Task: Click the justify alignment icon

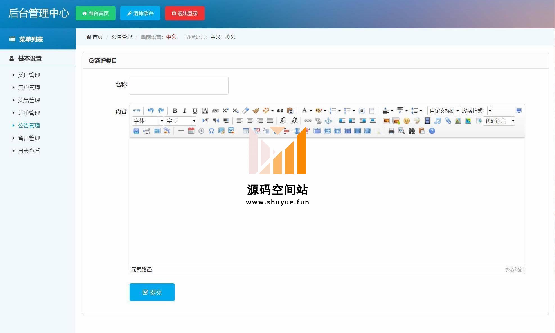Action: point(270,121)
